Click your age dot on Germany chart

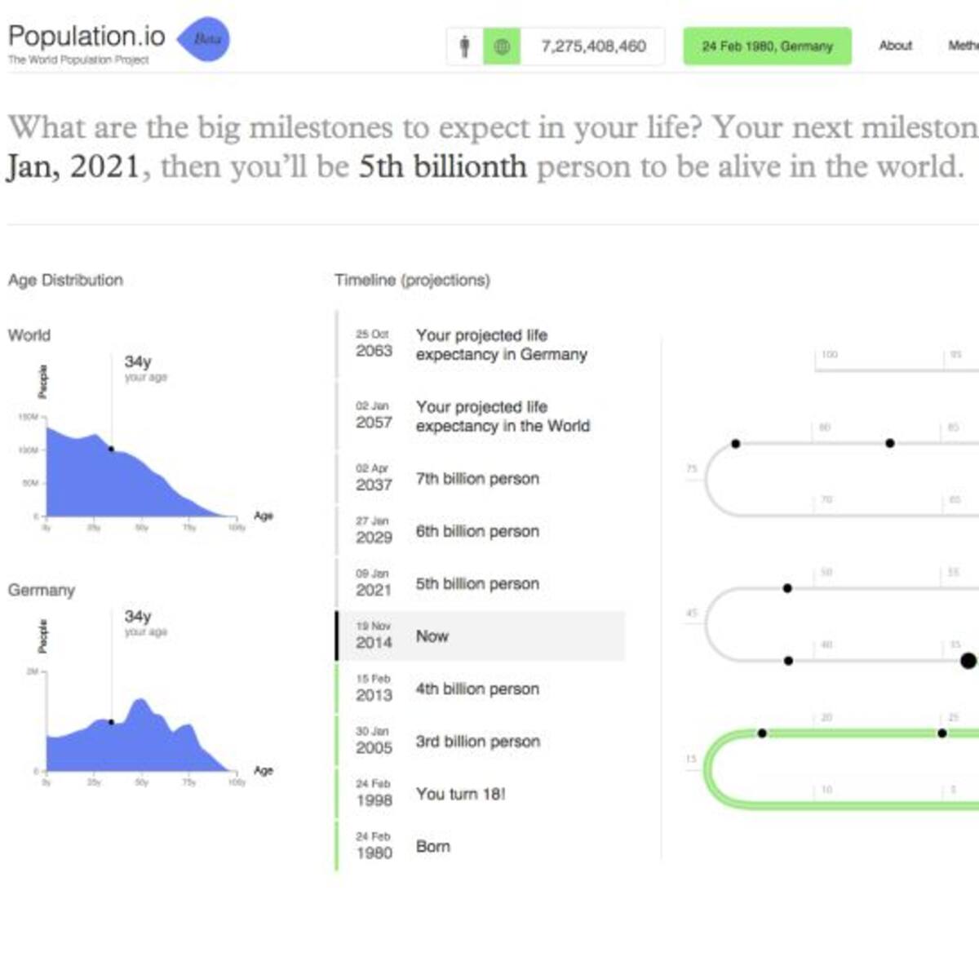pyautogui.click(x=112, y=722)
